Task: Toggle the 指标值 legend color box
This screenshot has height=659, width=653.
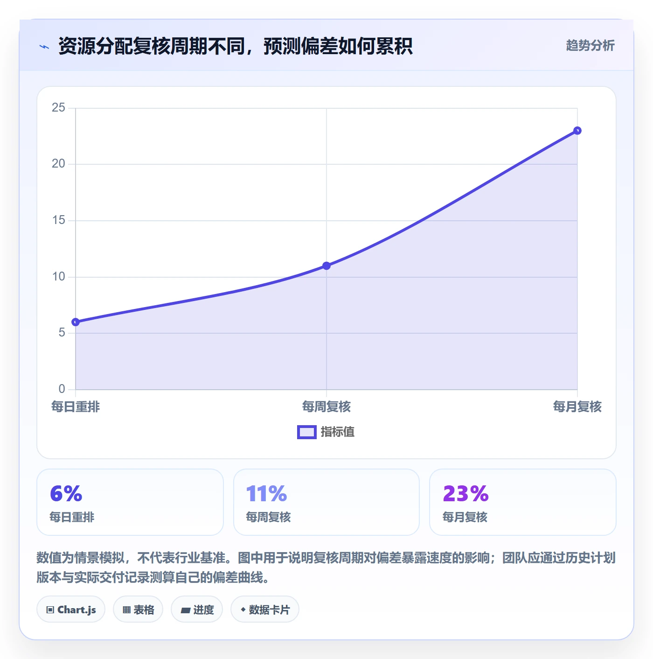Action: point(307,432)
